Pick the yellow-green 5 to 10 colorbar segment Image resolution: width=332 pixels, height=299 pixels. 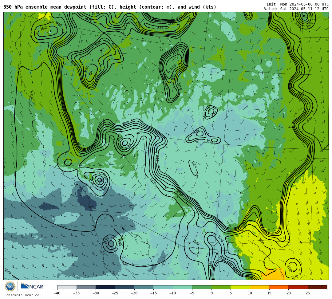[240, 287]
